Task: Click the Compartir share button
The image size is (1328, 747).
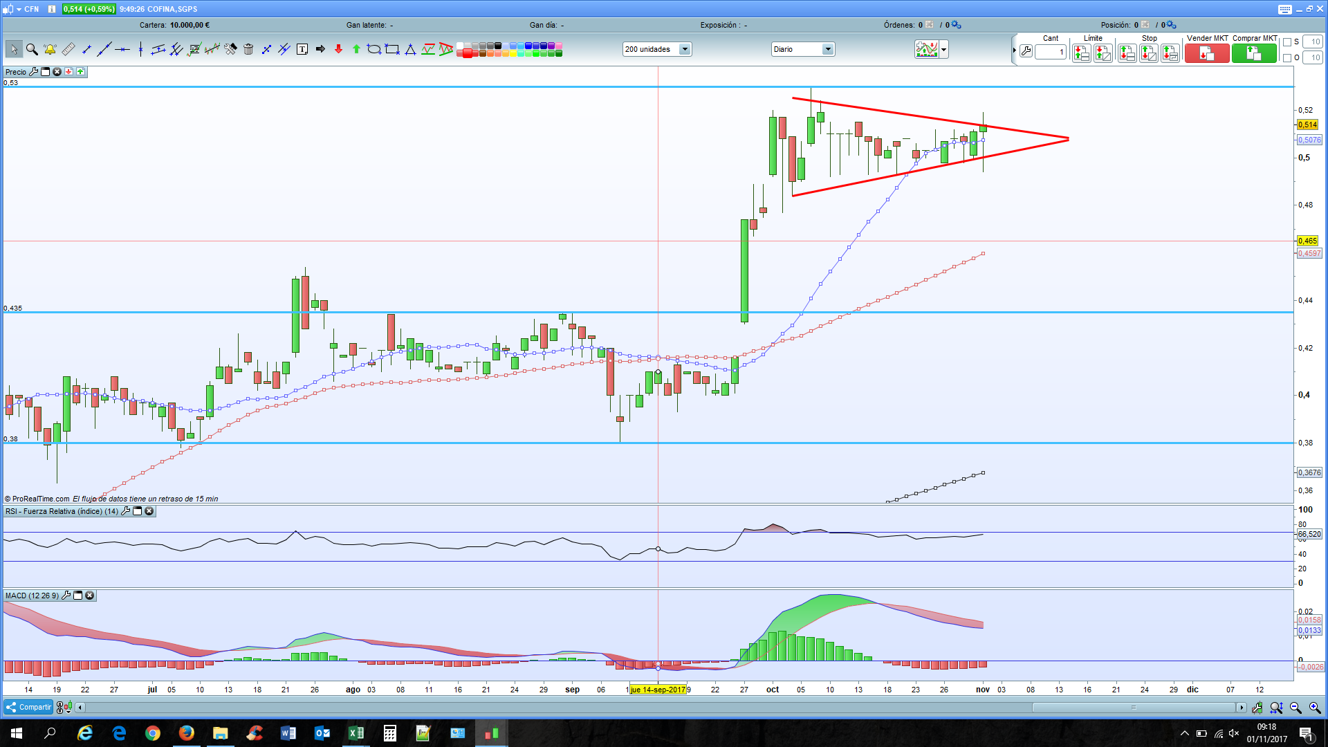Action: (x=28, y=707)
